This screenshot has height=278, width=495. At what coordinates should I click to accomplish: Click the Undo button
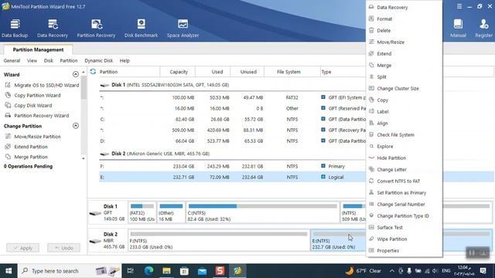pyautogui.click(x=63, y=248)
